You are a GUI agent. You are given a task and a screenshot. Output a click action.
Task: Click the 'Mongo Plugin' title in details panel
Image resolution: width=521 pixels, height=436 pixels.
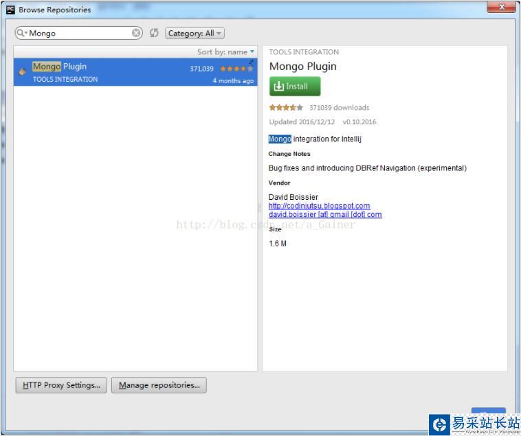pos(302,67)
